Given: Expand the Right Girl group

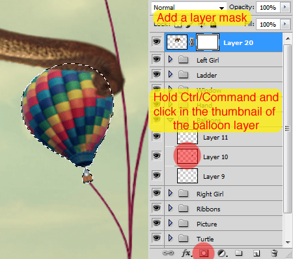Looking at the screenshot, I should [171, 193].
